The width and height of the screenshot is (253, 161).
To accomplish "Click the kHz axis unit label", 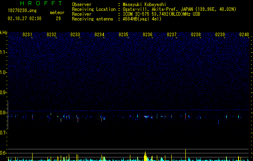I will [x=4, y=33].
